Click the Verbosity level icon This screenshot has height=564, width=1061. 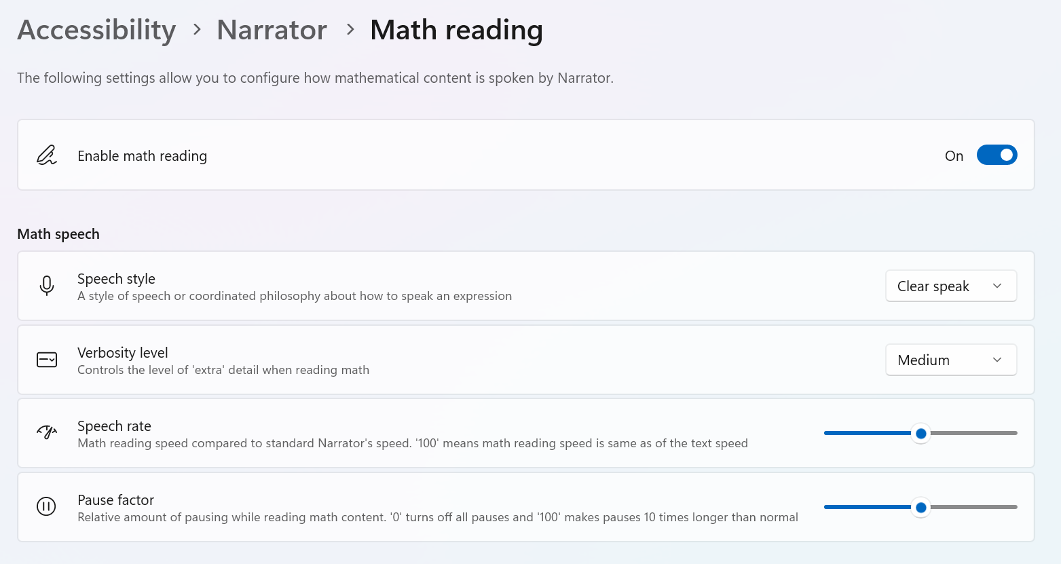tap(46, 360)
